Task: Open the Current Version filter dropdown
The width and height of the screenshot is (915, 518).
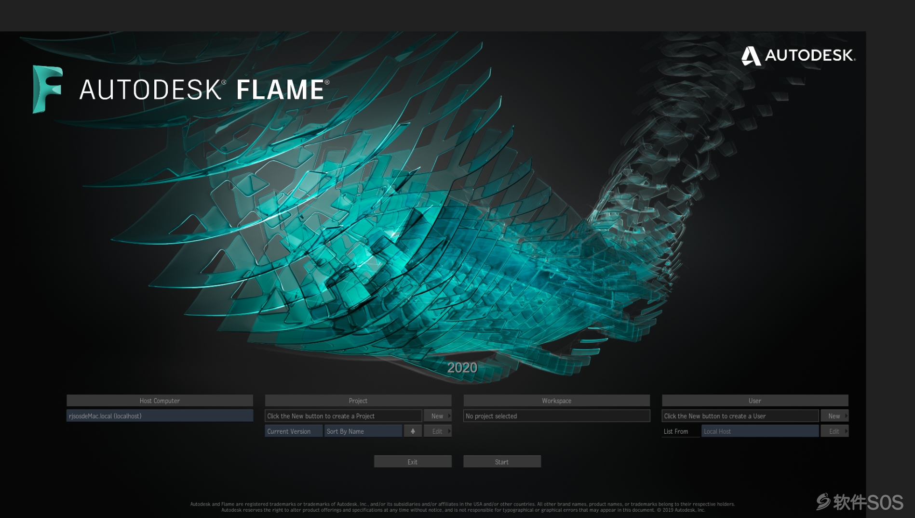Action: click(x=294, y=431)
